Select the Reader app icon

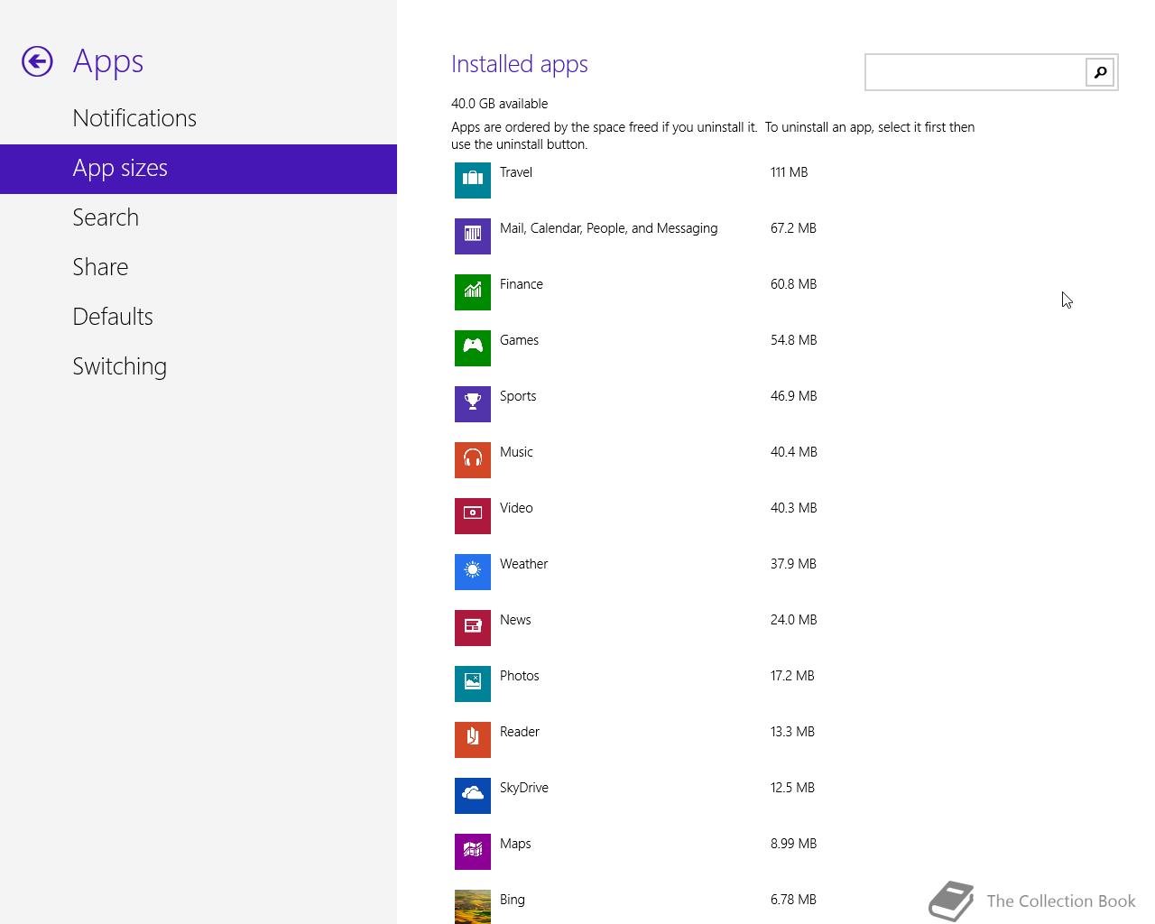(473, 740)
